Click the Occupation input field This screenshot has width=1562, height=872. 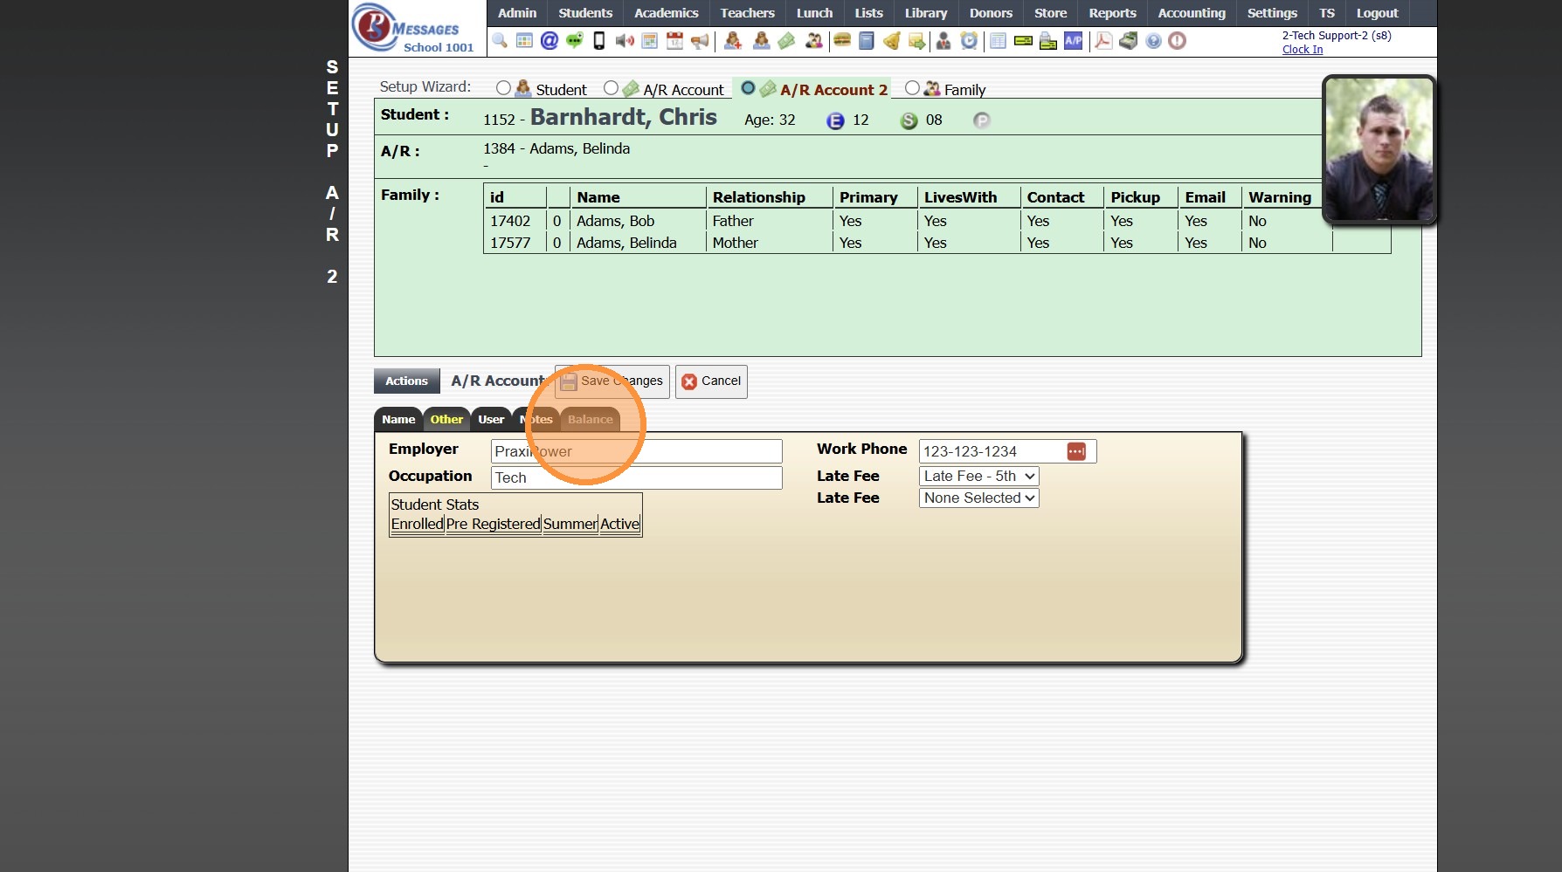pos(637,477)
